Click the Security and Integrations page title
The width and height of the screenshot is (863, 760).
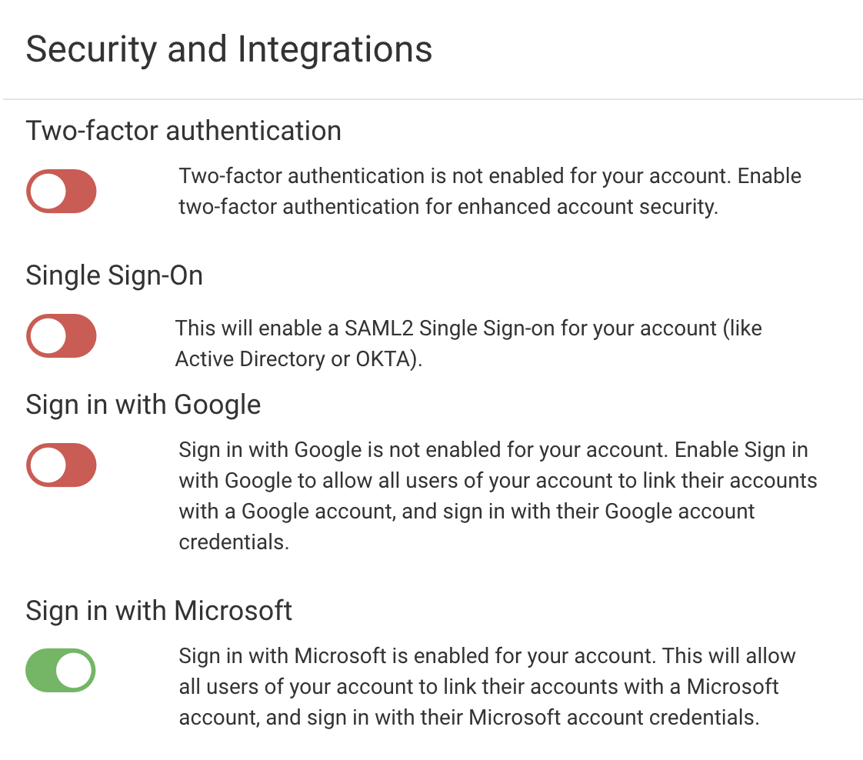coord(229,49)
